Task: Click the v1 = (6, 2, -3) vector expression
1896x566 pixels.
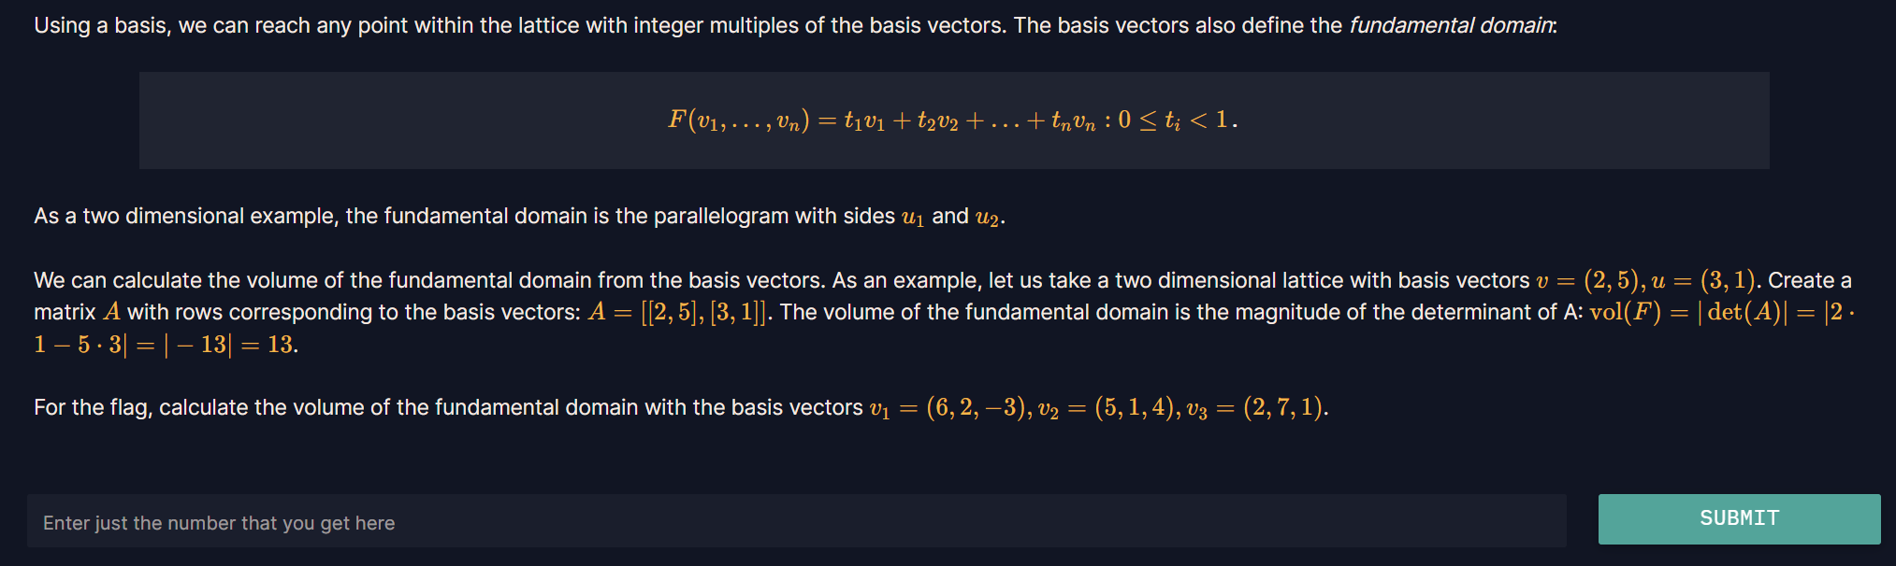Action: pos(951,408)
